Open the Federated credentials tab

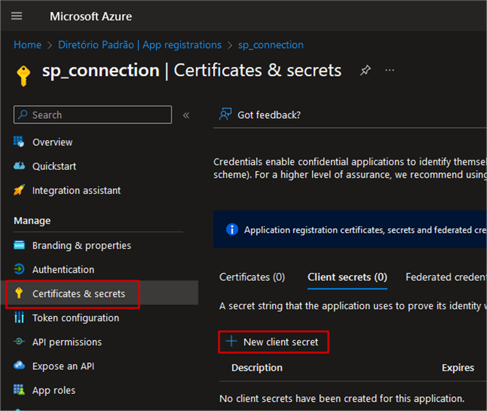coord(446,277)
